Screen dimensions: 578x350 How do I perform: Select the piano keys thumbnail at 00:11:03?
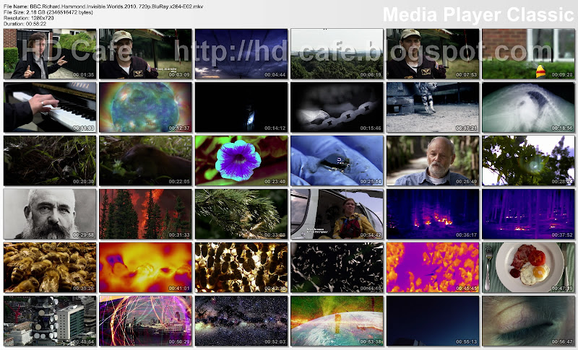tap(50, 107)
